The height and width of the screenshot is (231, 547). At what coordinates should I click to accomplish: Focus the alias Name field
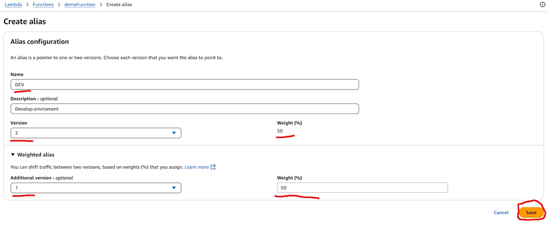[184, 85]
